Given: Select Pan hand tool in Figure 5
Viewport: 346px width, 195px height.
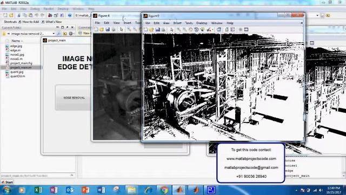Looking at the screenshot, I should click(x=190, y=29).
